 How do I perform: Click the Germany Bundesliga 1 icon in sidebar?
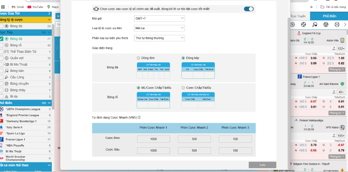pyautogui.click(x=2, y=121)
